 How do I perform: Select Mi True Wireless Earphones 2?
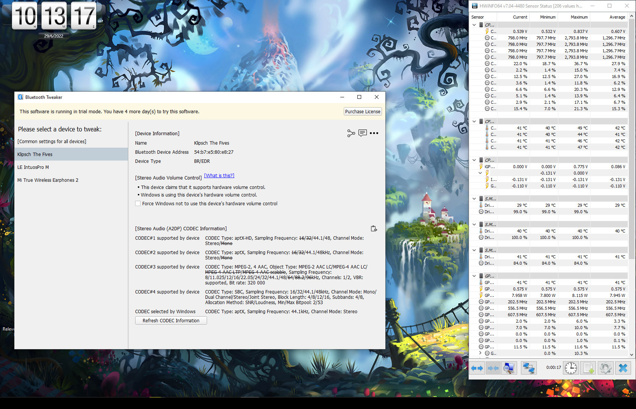[48, 180]
